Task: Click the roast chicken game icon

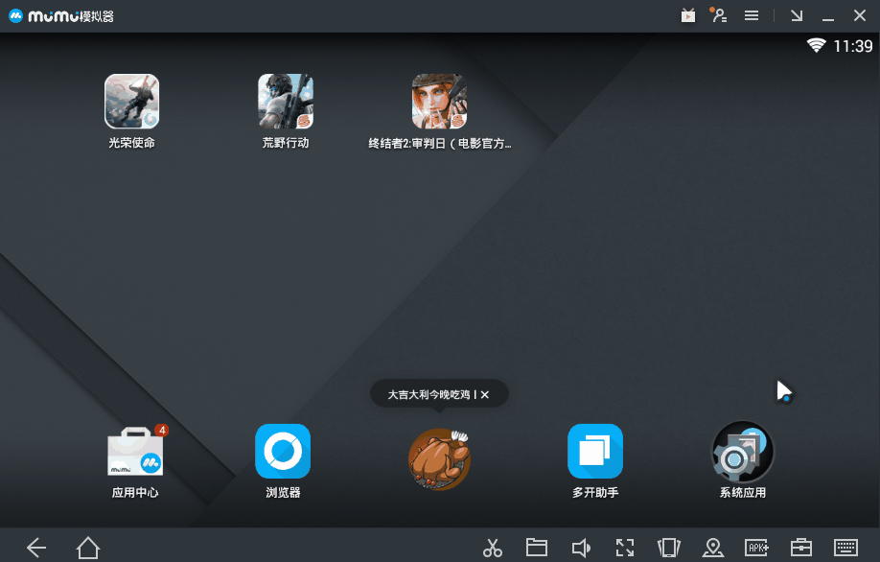Action: (439, 459)
